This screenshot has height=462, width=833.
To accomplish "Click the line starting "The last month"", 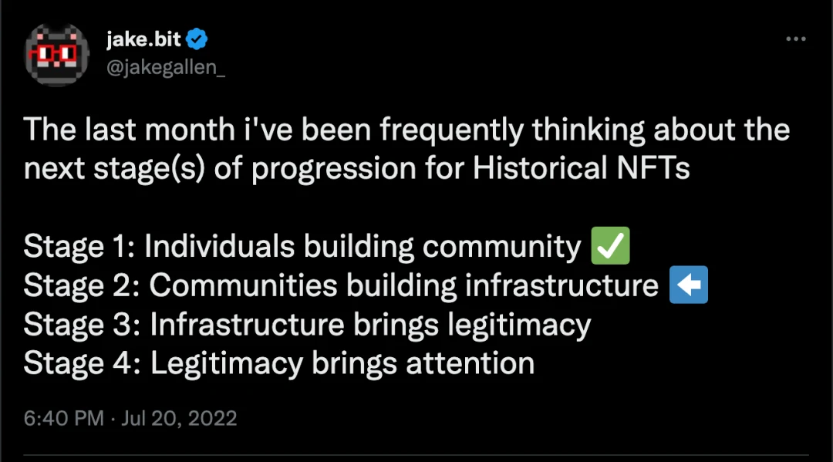I will click(x=406, y=130).
